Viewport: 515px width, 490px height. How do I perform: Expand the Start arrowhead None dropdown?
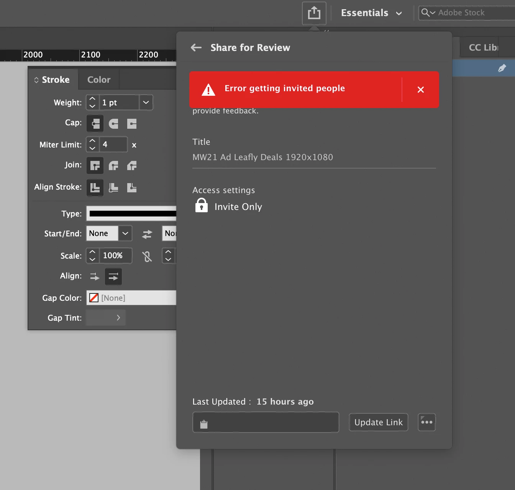pyautogui.click(x=125, y=233)
